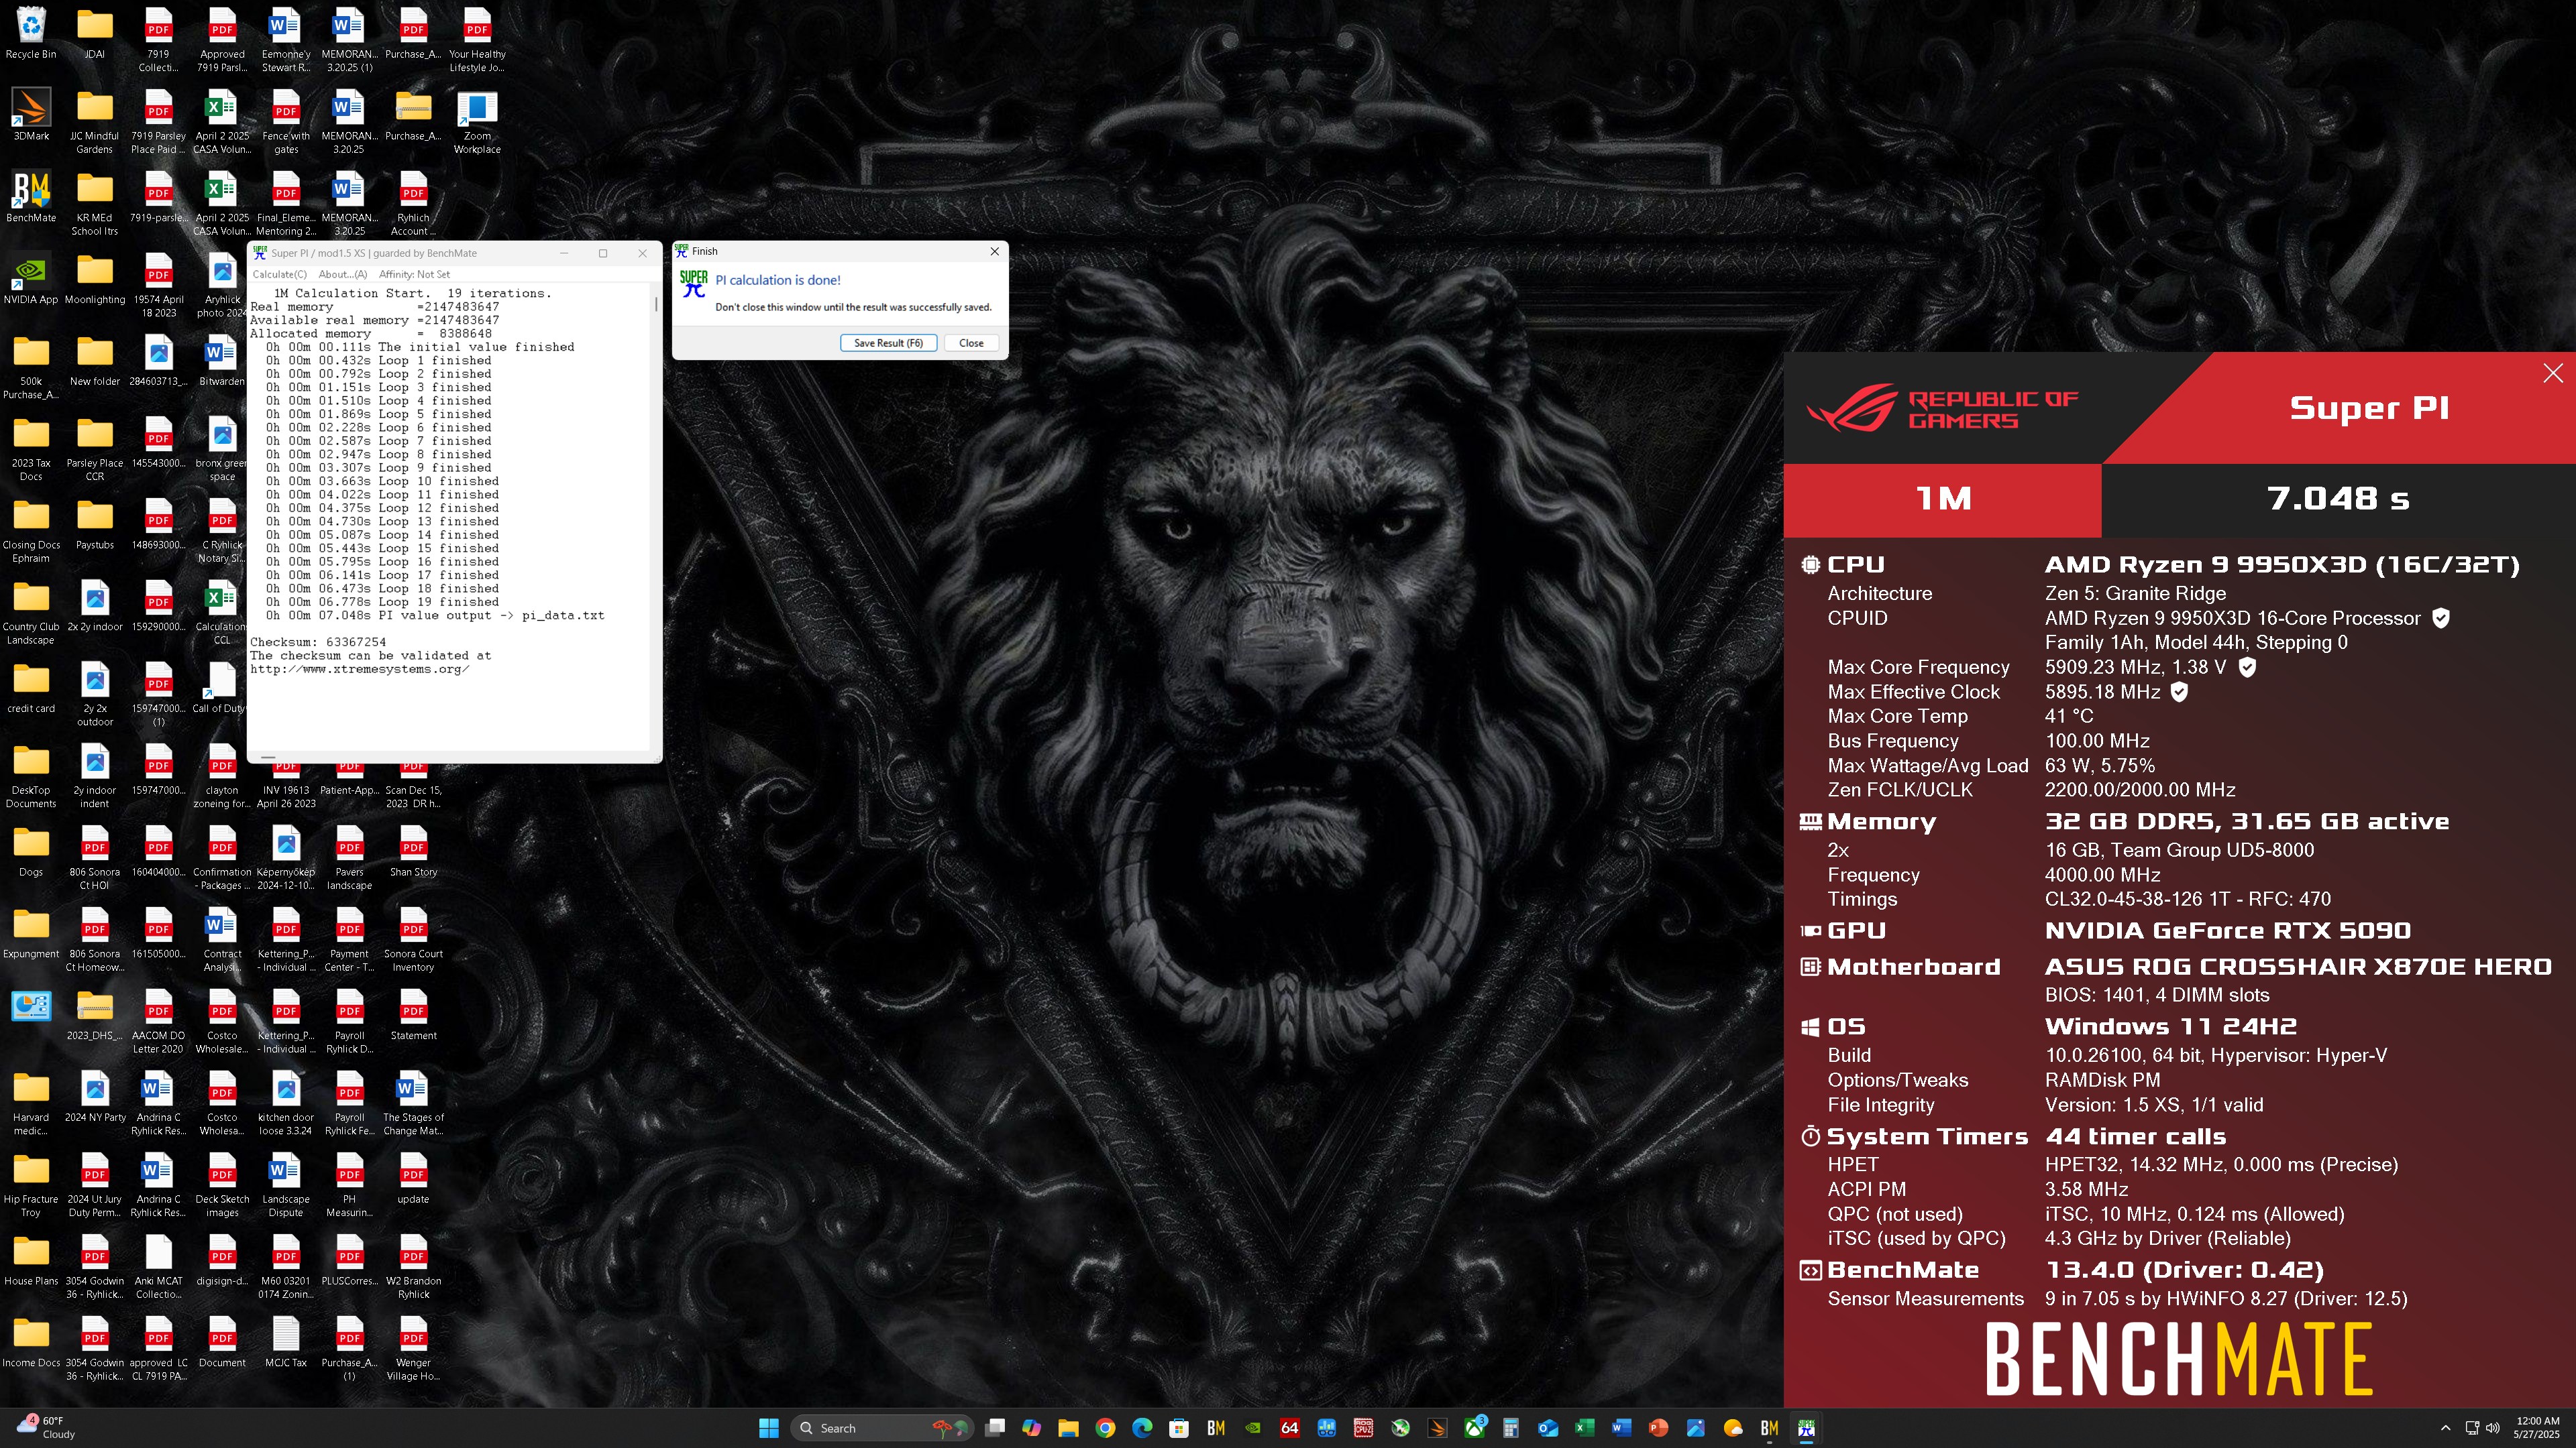Open Xbox app from taskbar
Screen dimensions: 2576x1448
click(x=1474, y=1428)
